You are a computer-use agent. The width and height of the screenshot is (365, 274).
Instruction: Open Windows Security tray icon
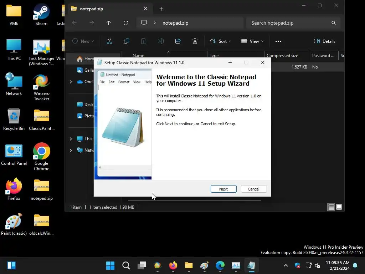tap(297, 265)
